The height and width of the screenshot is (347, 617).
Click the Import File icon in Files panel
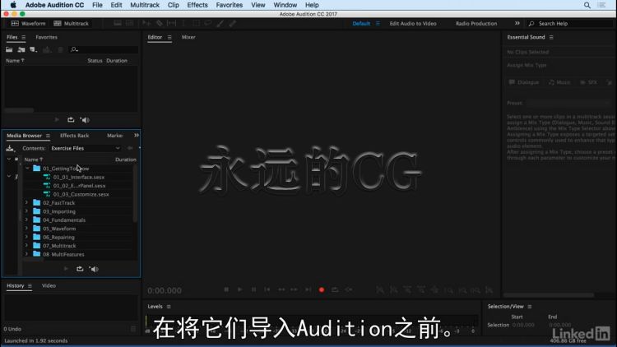(x=21, y=49)
